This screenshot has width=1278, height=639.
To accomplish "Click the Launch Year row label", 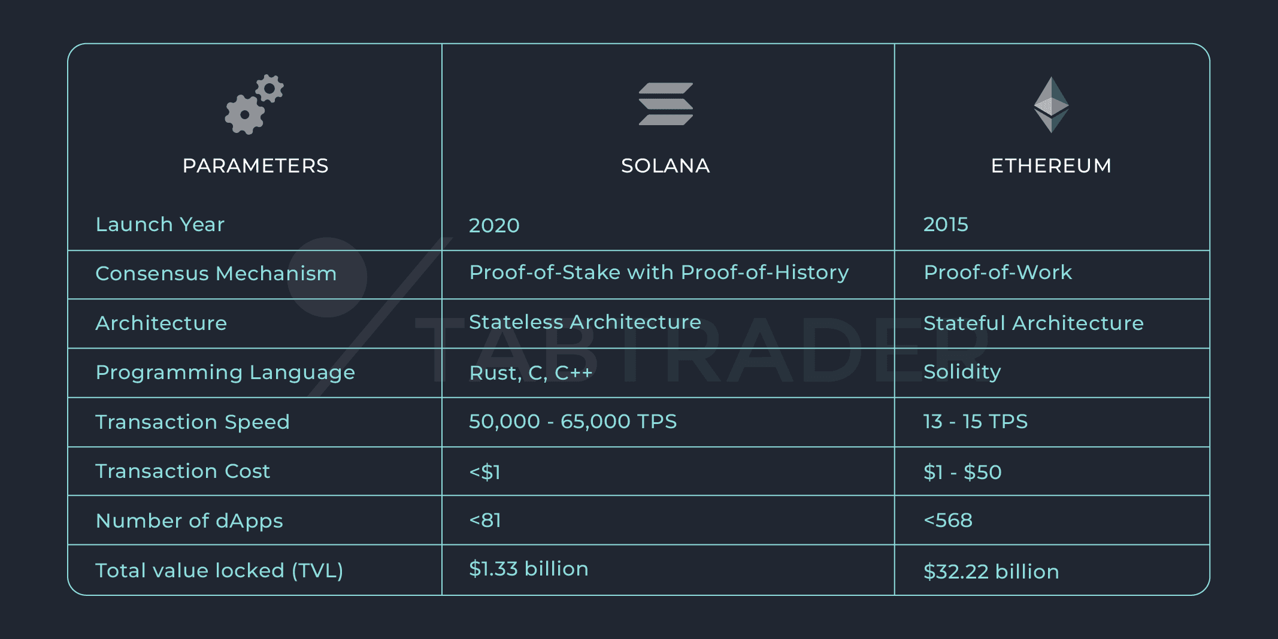I will (x=160, y=225).
